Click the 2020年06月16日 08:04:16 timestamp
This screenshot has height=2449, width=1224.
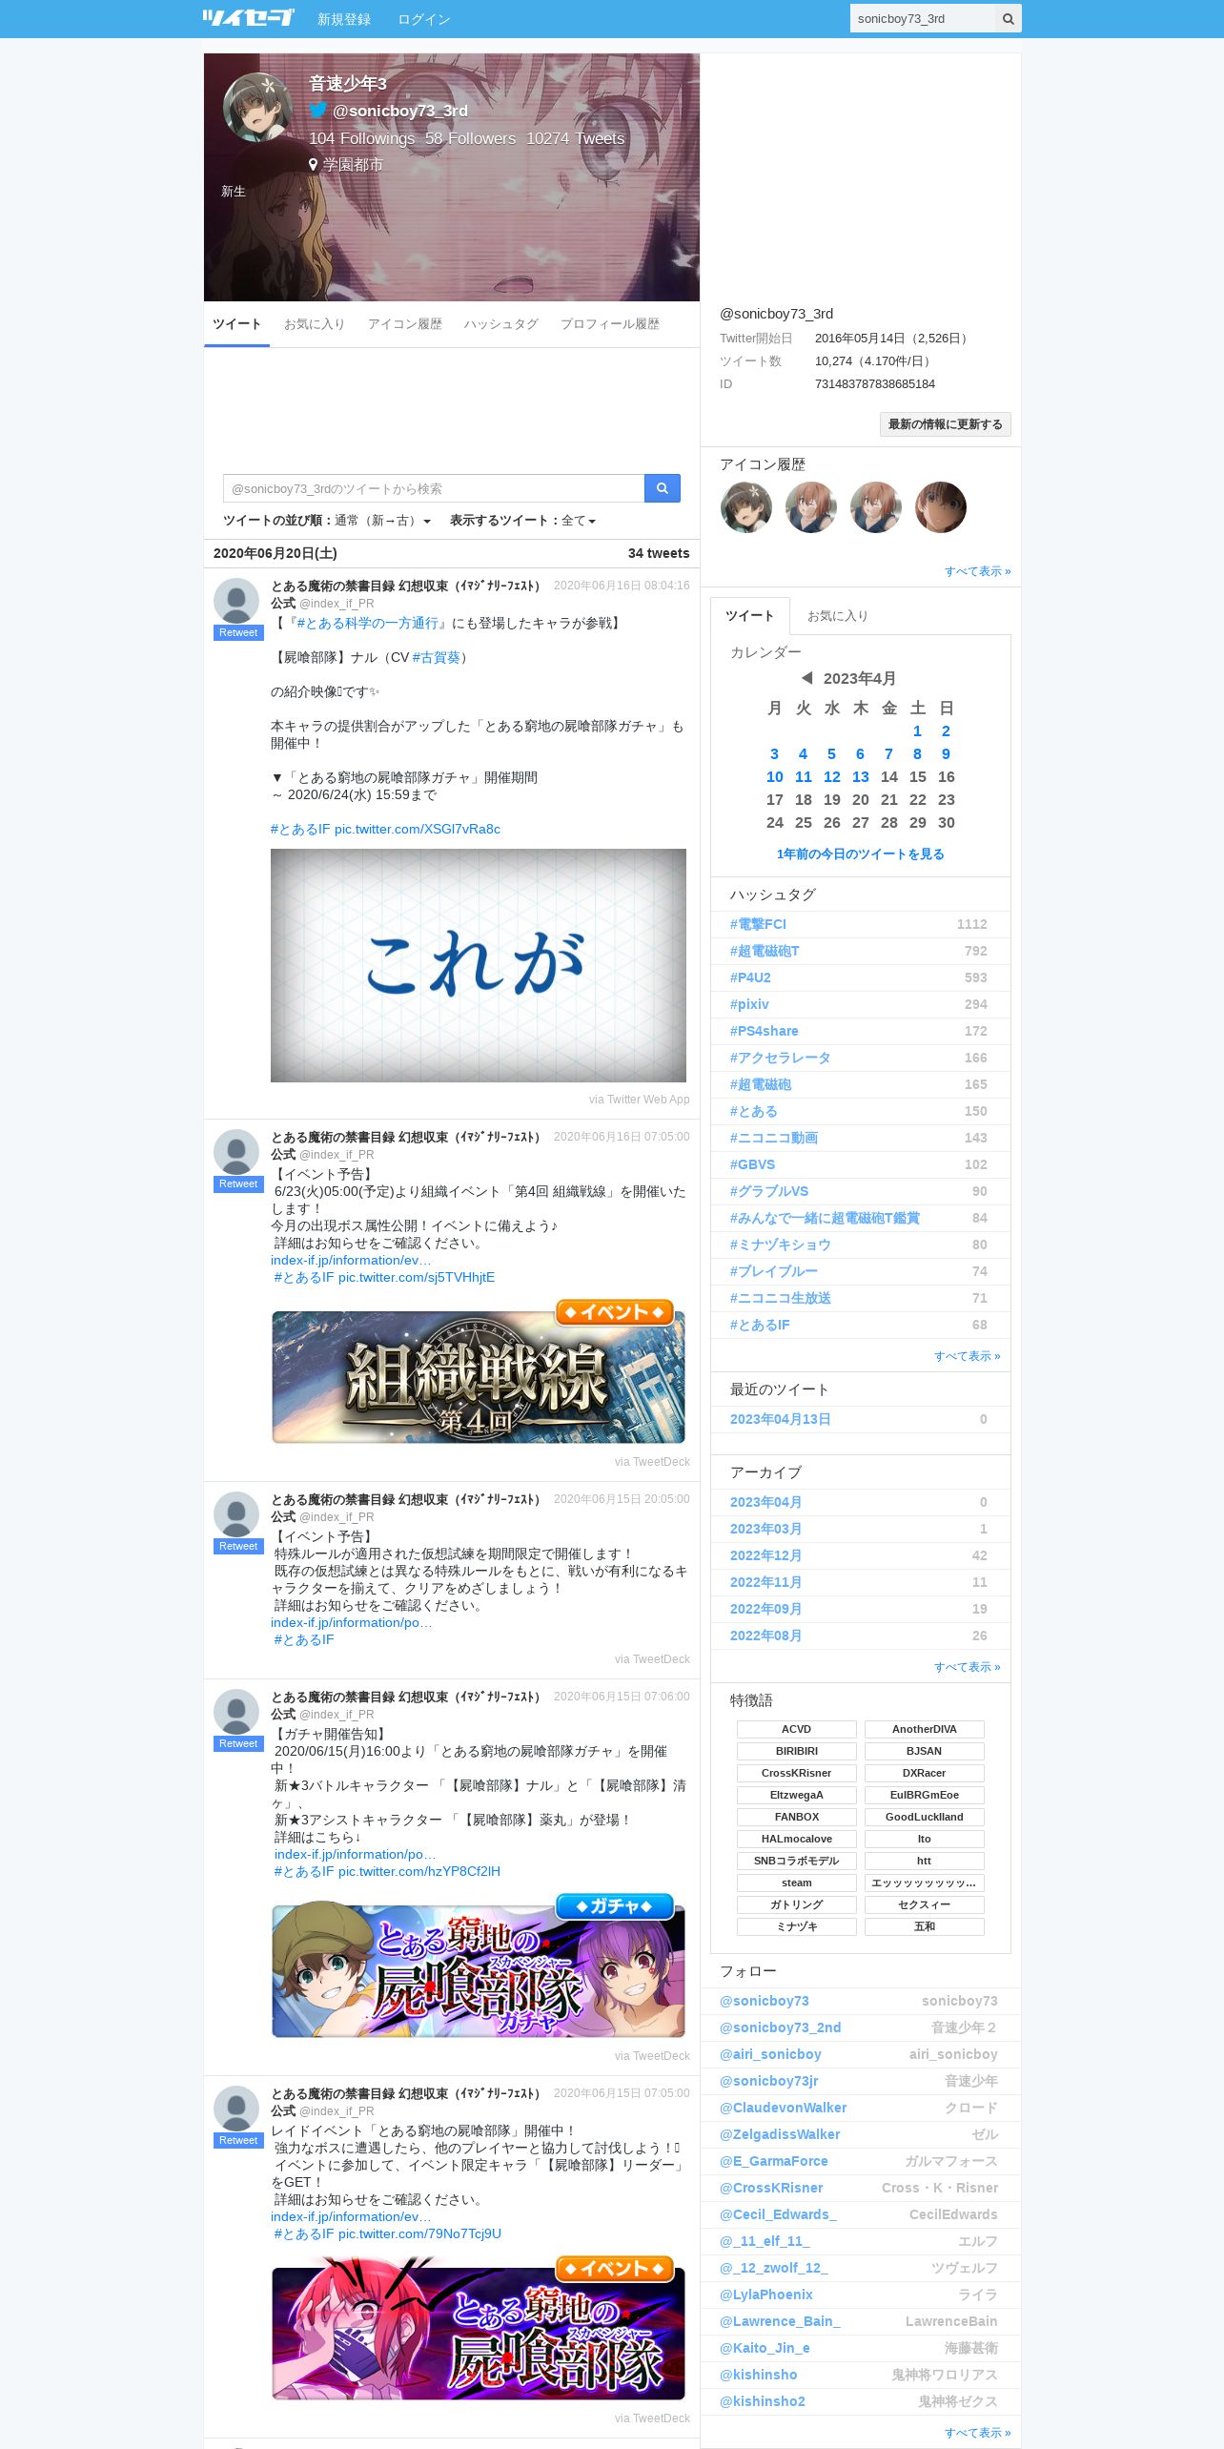[x=622, y=586]
